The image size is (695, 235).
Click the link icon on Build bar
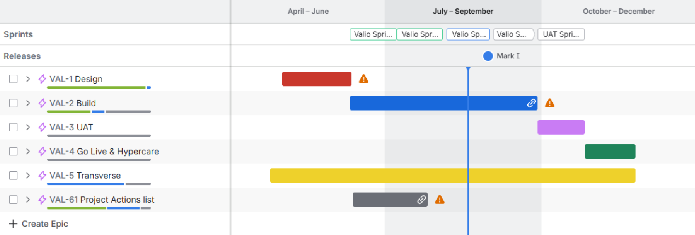(x=531, y=103)
